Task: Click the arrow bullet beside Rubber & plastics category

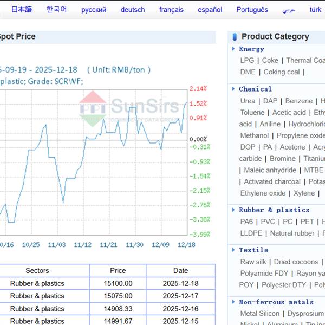Action: [x=233, y=210]
